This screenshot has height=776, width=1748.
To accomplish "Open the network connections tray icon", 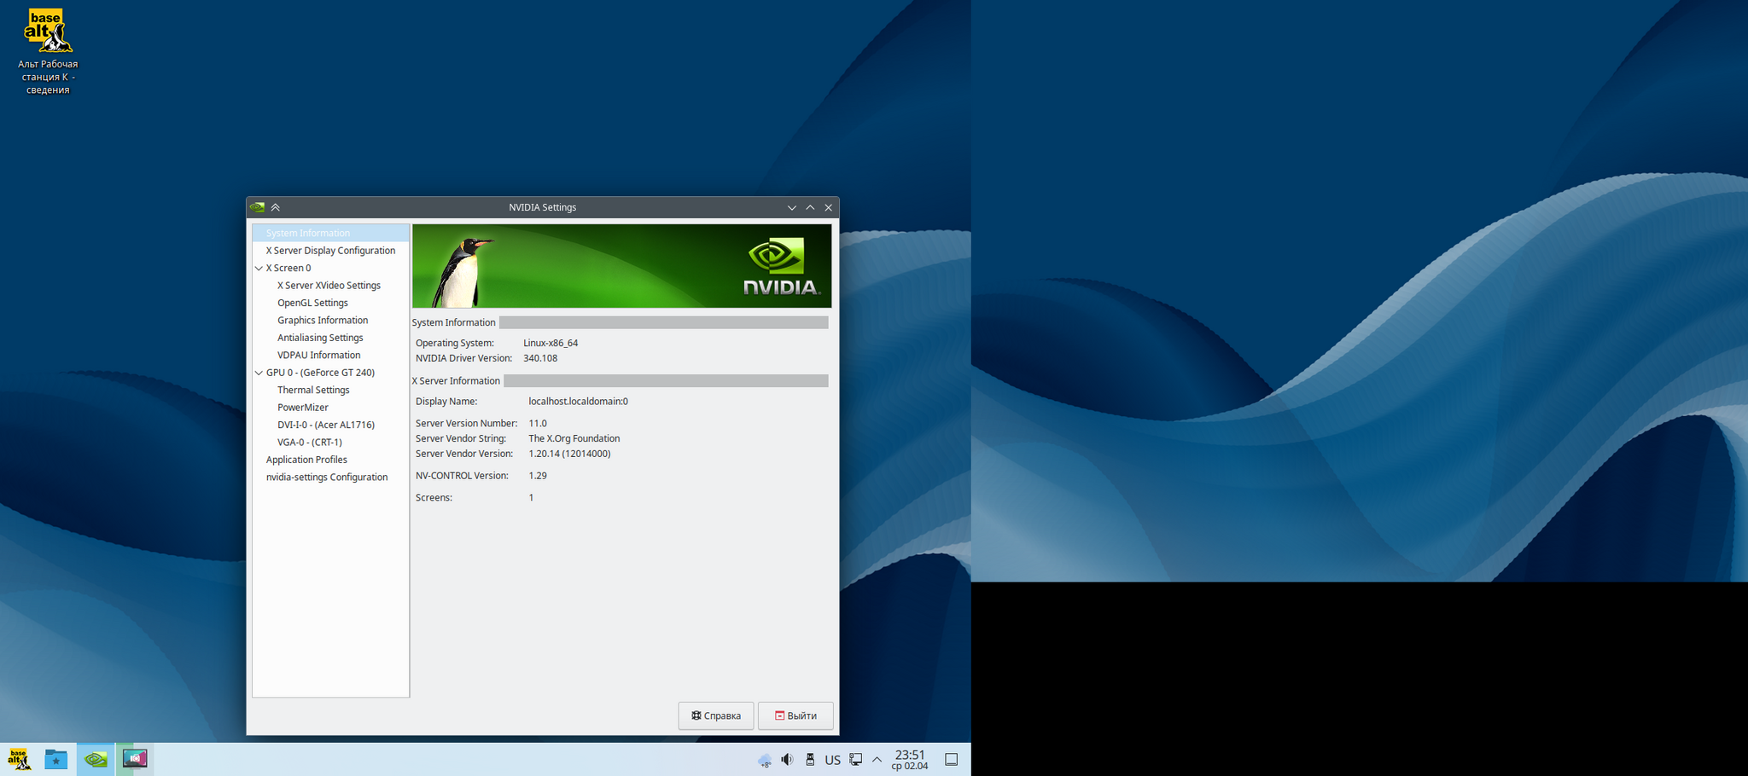I will [x=855, y=759].
